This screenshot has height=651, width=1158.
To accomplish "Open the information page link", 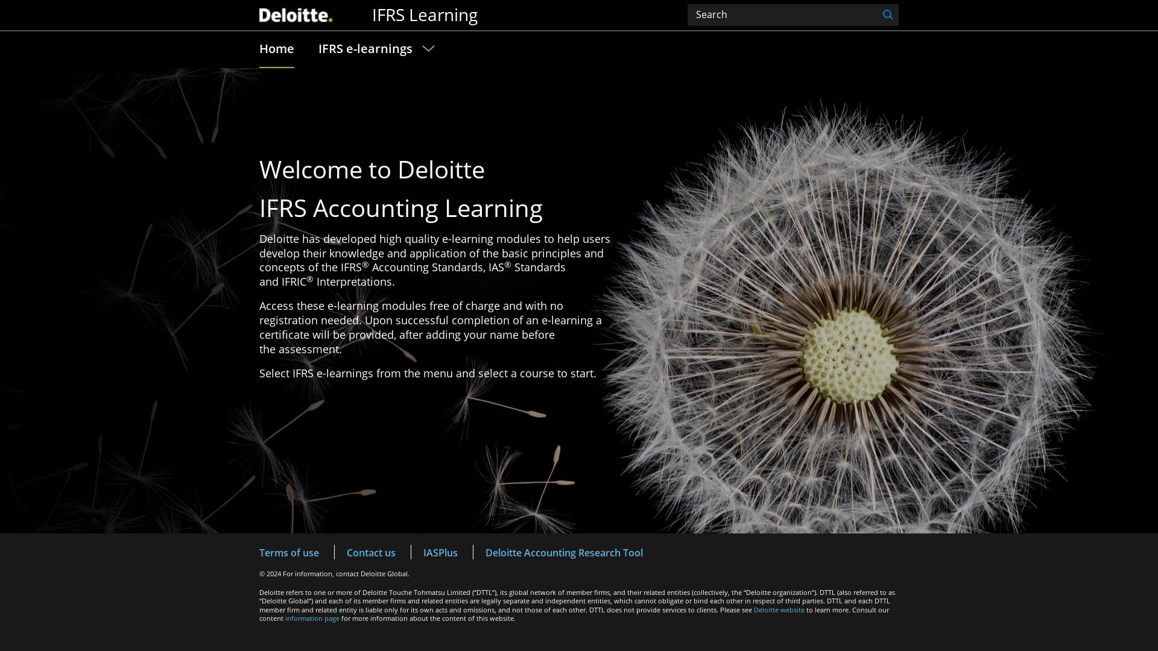I will coord(312,618).
